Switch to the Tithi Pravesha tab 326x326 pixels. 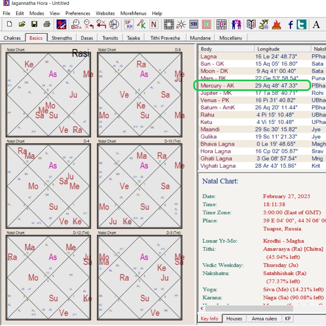[165, 38]
